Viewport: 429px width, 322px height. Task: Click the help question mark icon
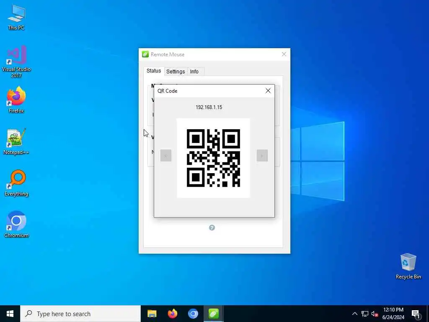212,228
